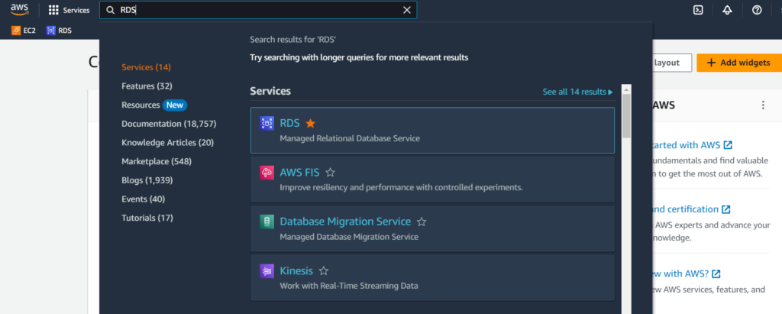Favorite AWS FIS with the star
782x314 pixels.
(x=330, y=173)
